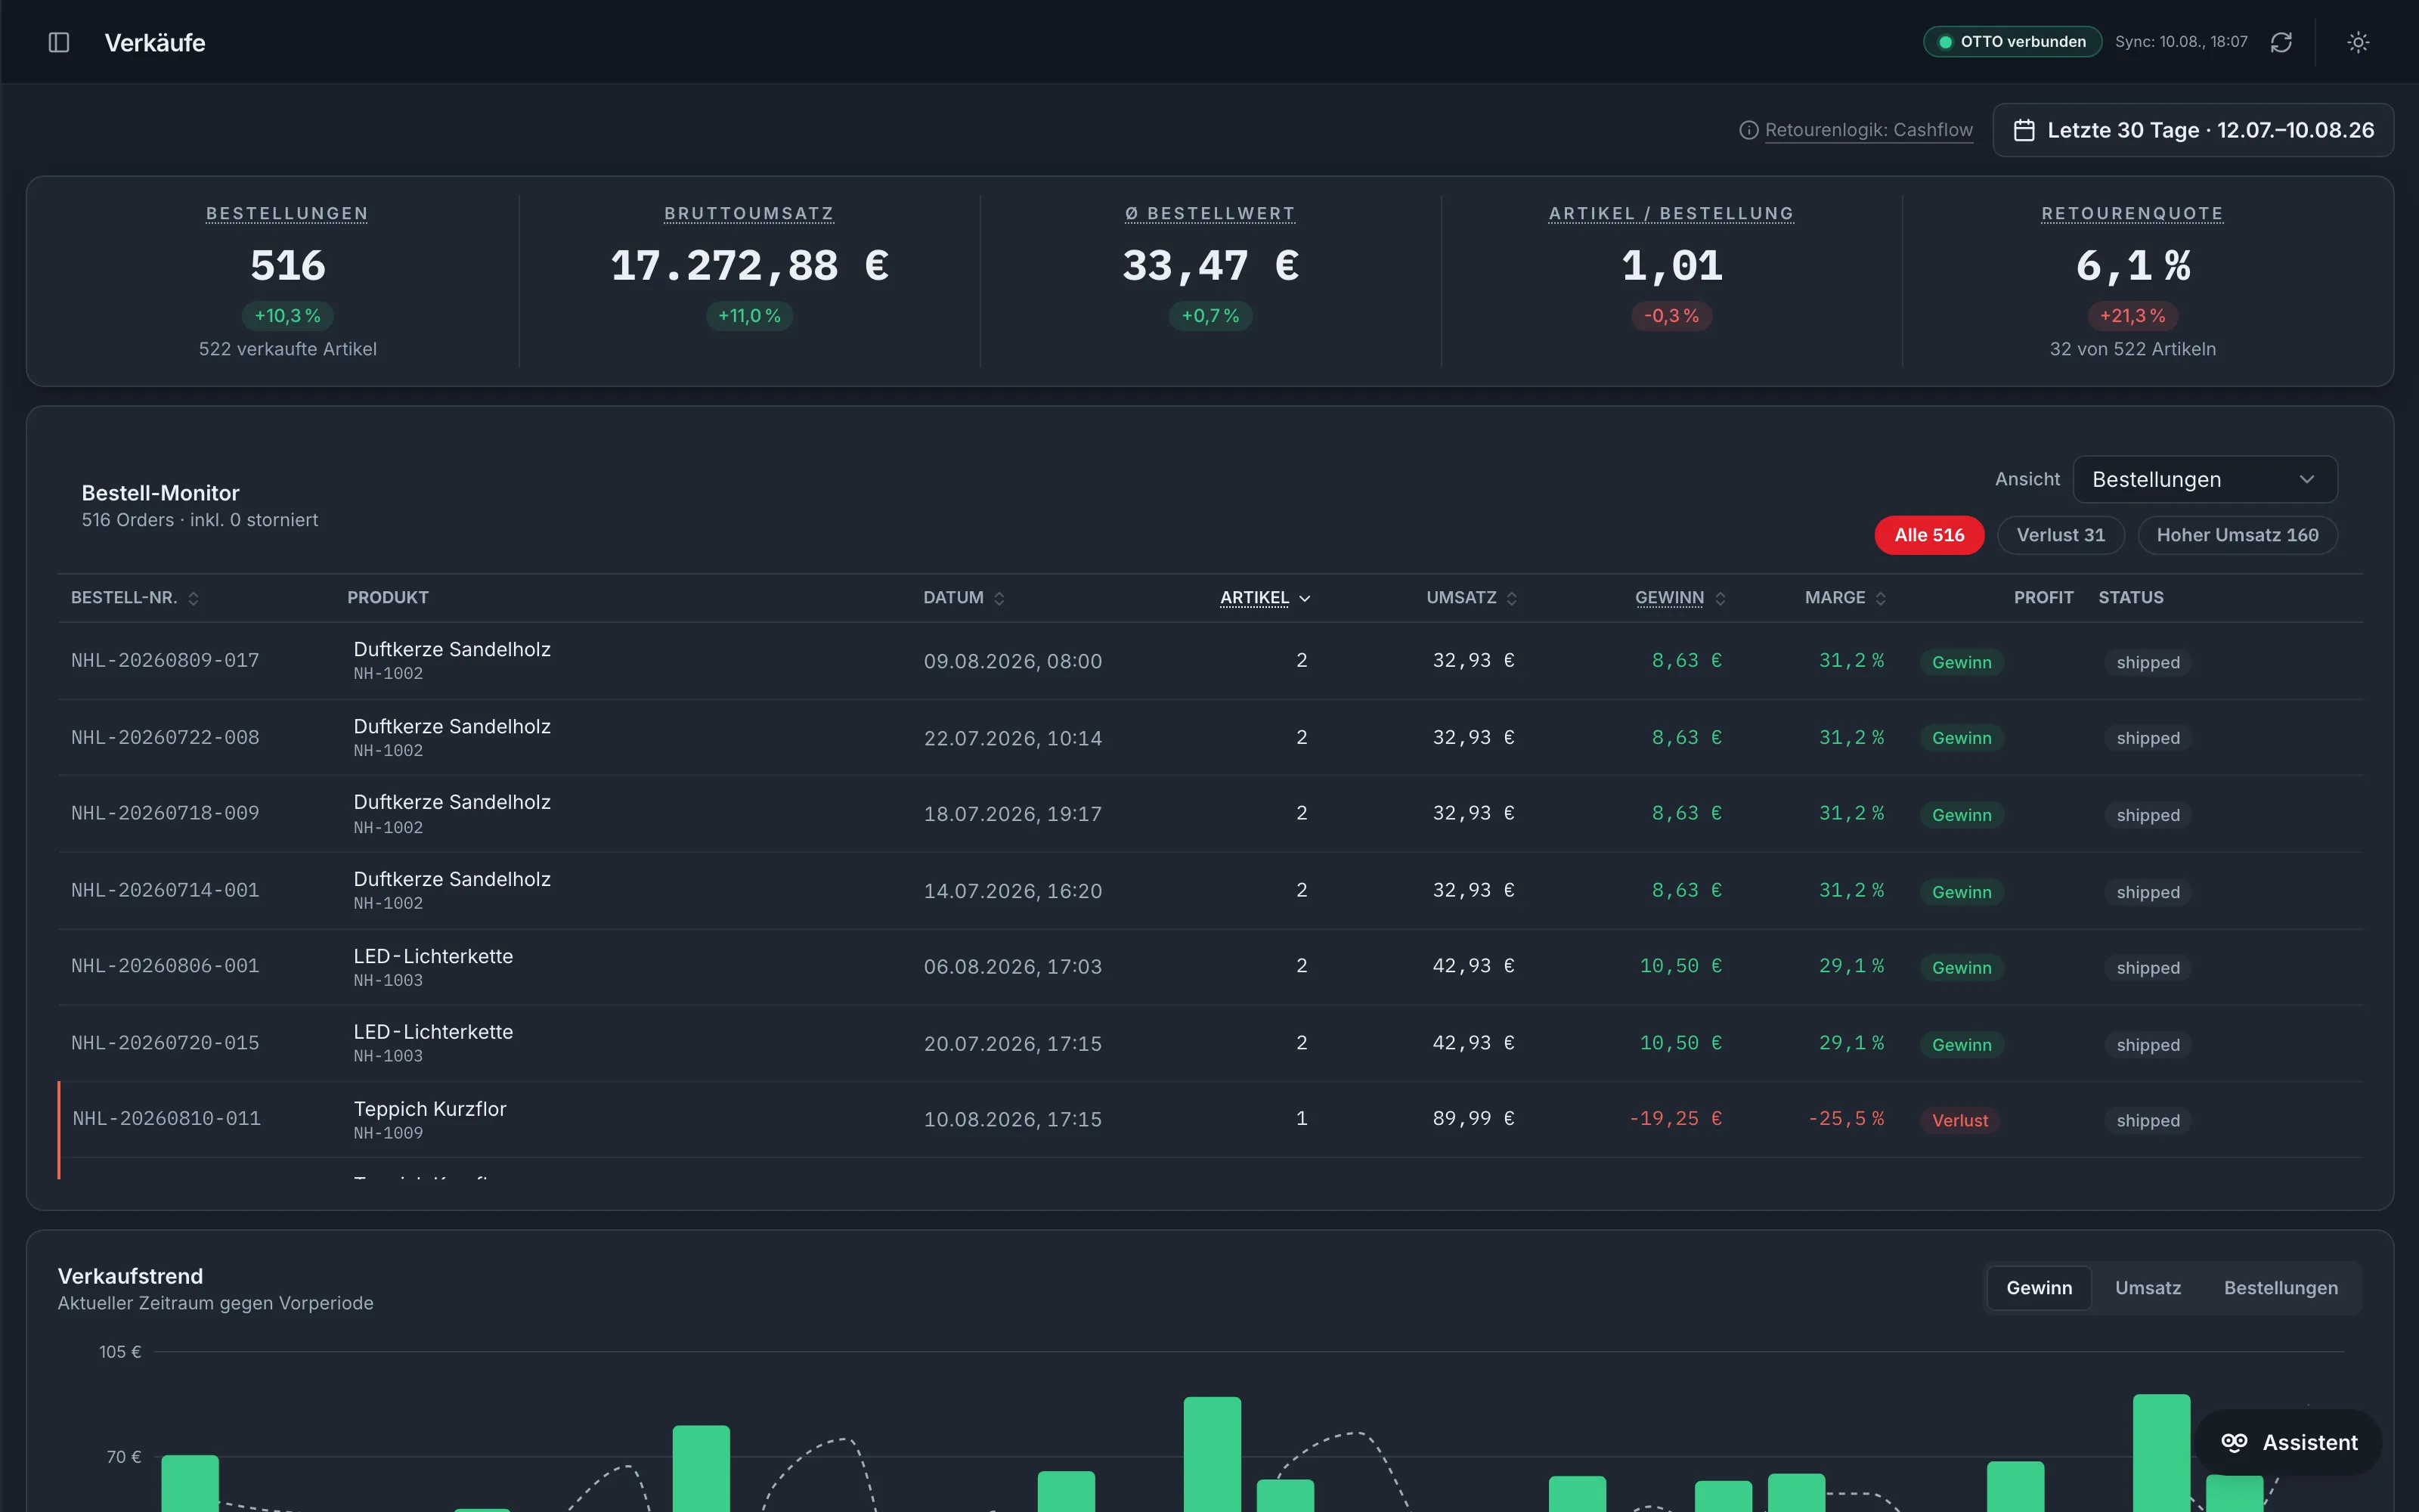Click the LED-Lichterkette name in order NHL-20260806-001
Image resolution: width=2419 pixels, height=1512 pixels.
tap(433, 956)
